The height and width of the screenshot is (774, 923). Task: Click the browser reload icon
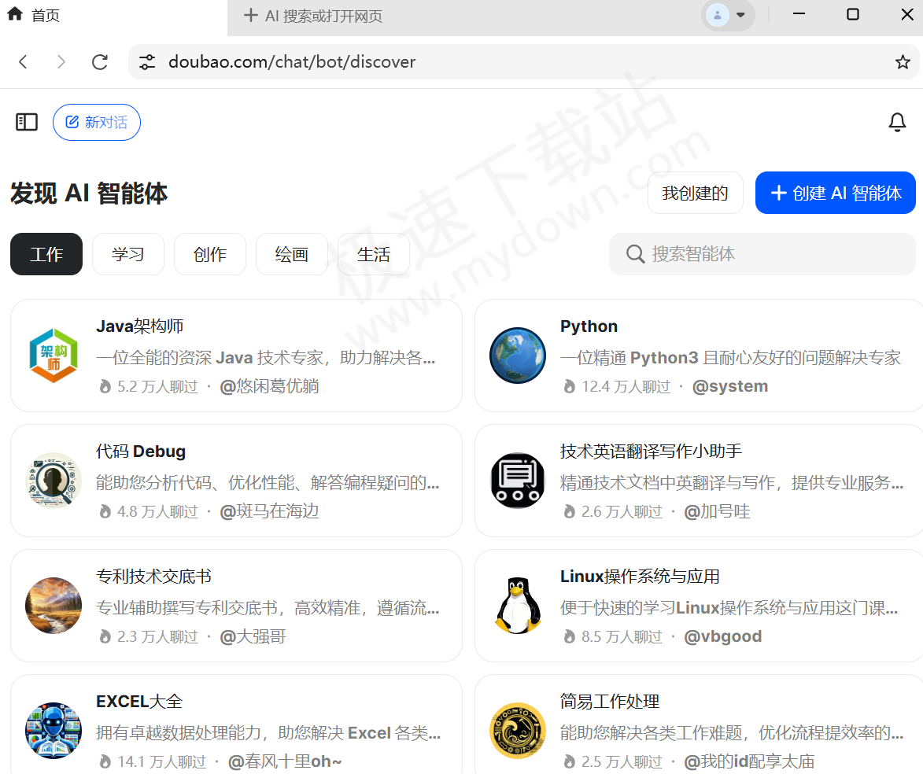coord(100,62)
